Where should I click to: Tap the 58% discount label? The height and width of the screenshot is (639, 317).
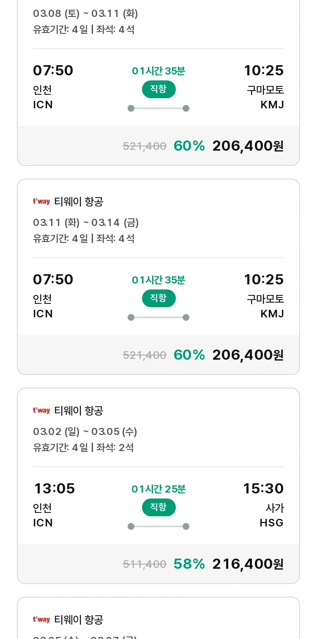(x=189, y=564)
